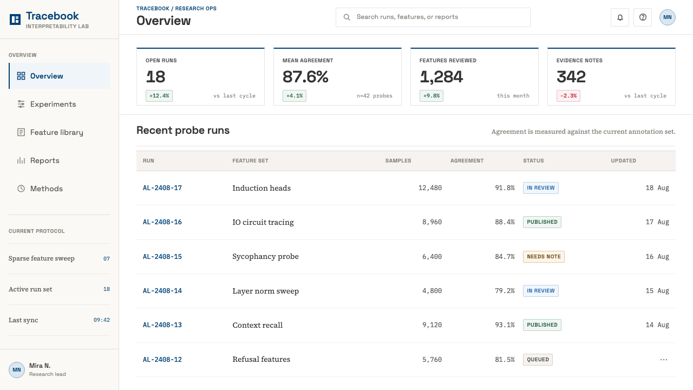Click the Tracebook / Research Ops breadcrumb
This screenshot has height=390, width=693.
[176, 9]
